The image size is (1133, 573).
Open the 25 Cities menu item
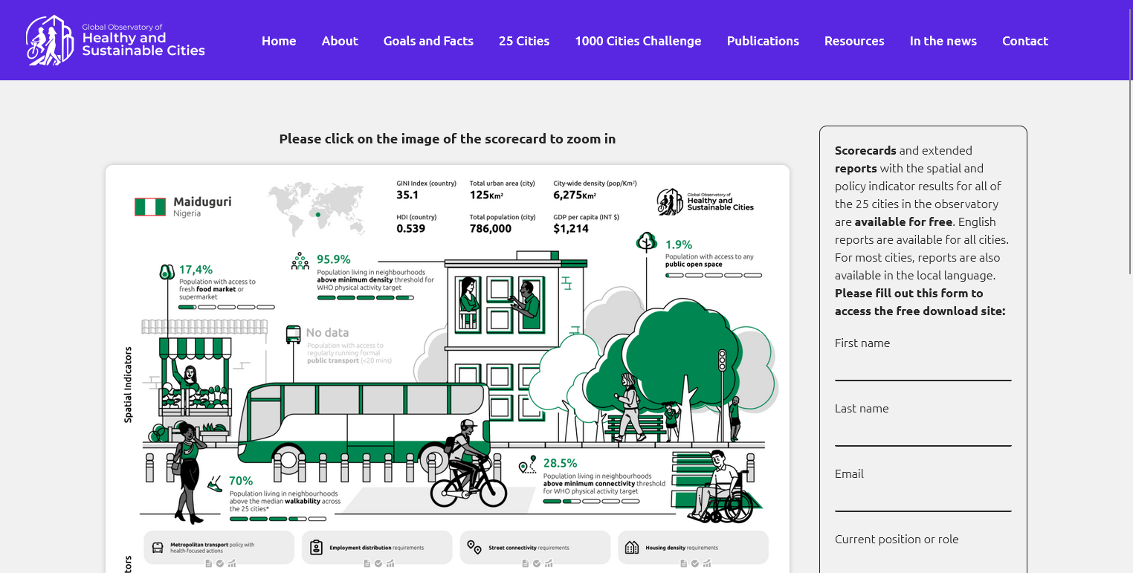(524, 41)
